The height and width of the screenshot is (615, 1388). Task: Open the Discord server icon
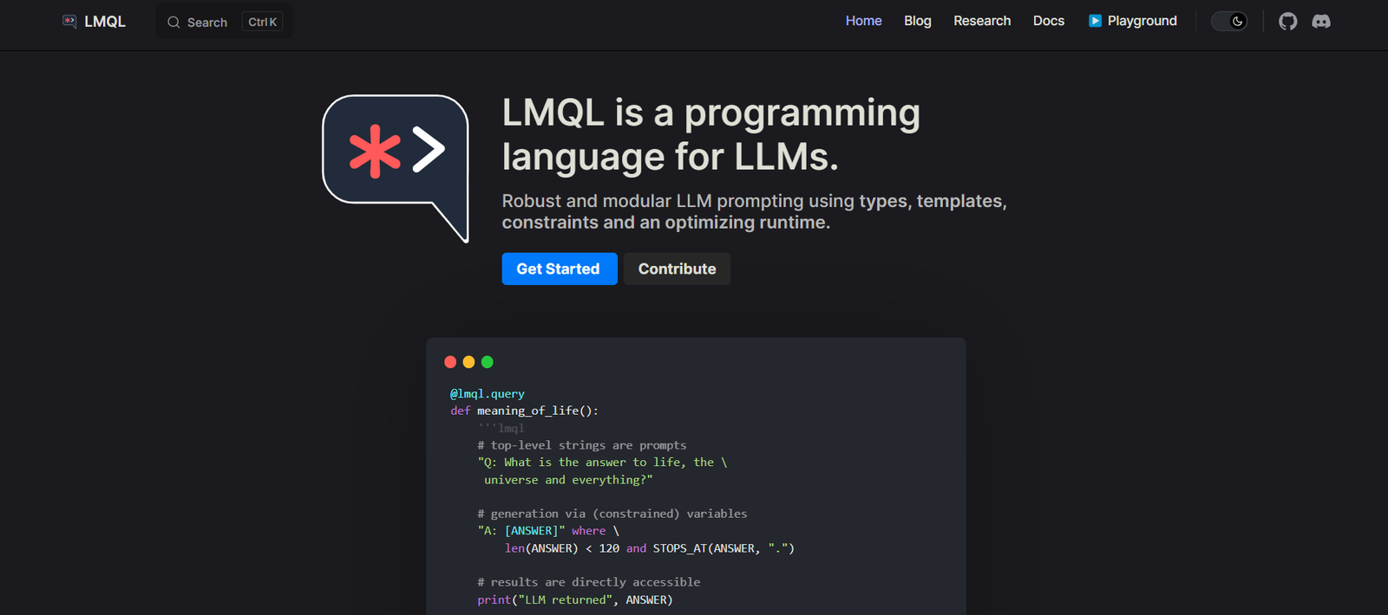click(x=1321, y=21)
